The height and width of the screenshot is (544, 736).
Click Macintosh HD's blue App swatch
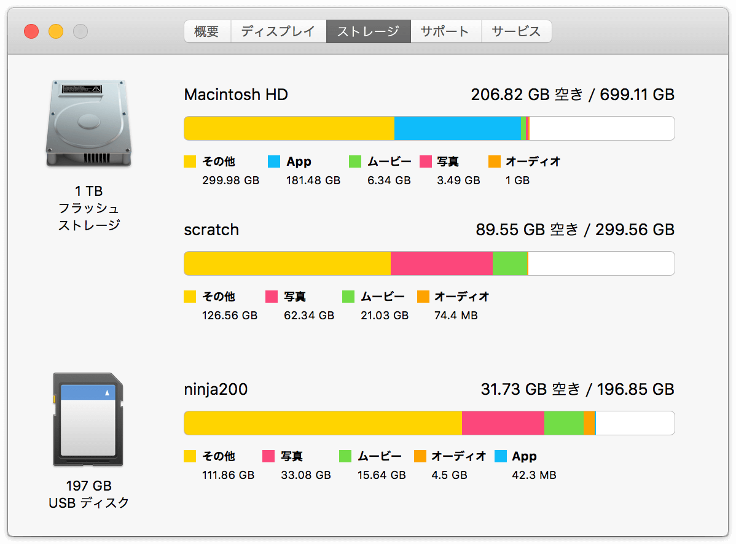coord(273,161)
